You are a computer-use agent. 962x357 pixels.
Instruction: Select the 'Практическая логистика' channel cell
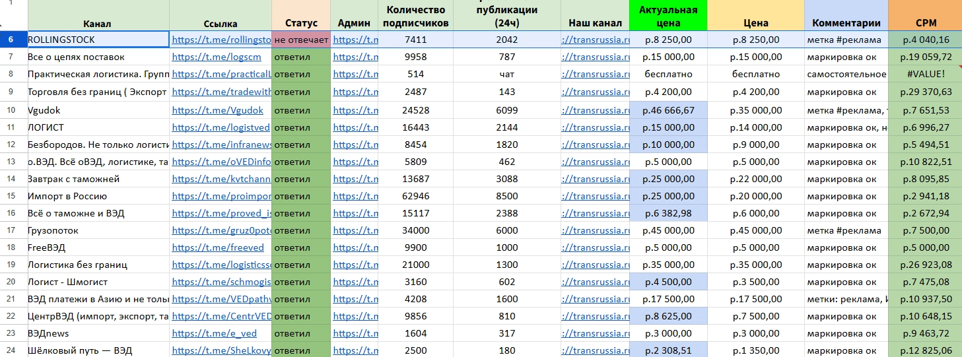(98, 74)
